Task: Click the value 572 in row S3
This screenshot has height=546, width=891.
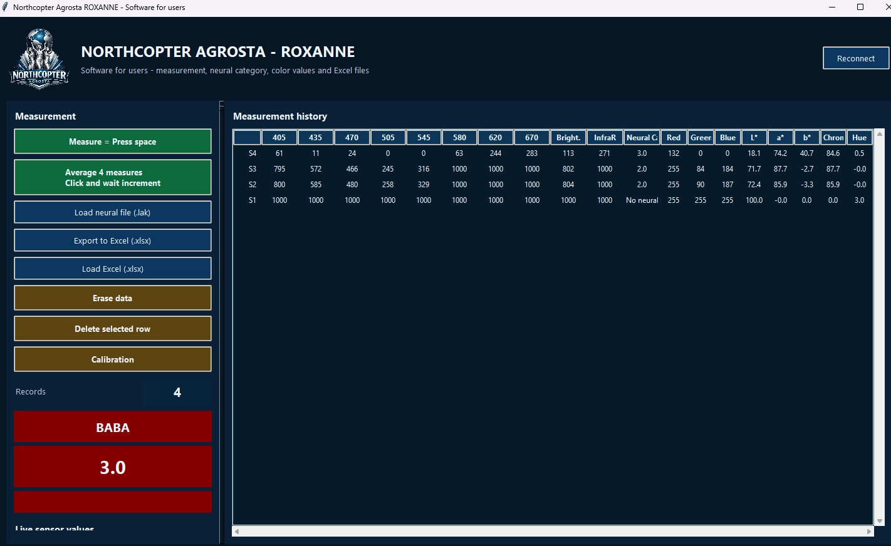Action: coord(316,169)
